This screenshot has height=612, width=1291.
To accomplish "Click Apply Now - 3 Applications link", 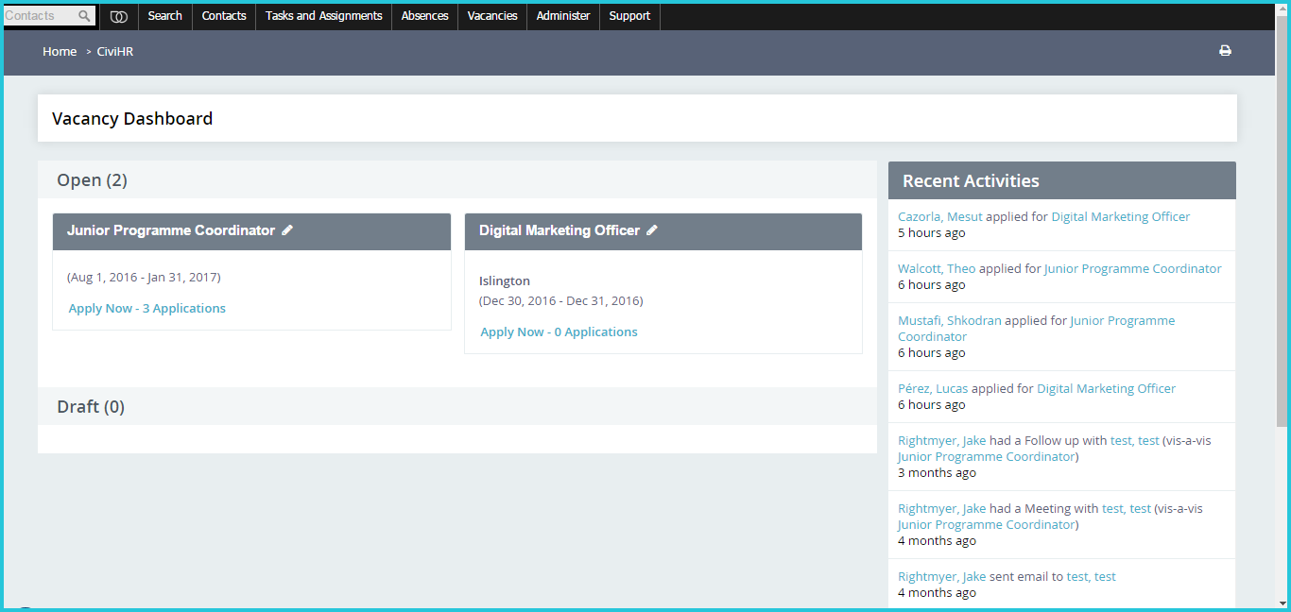I will tap(147, 309).
